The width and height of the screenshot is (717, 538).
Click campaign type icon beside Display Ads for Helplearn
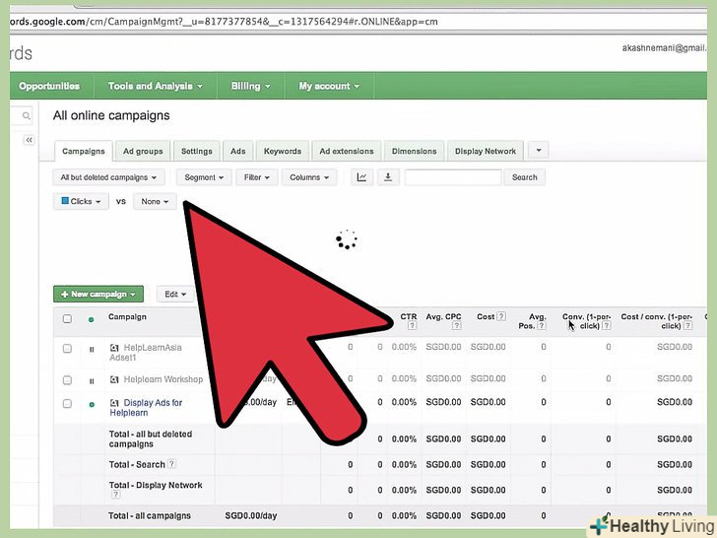coord(114,403)
